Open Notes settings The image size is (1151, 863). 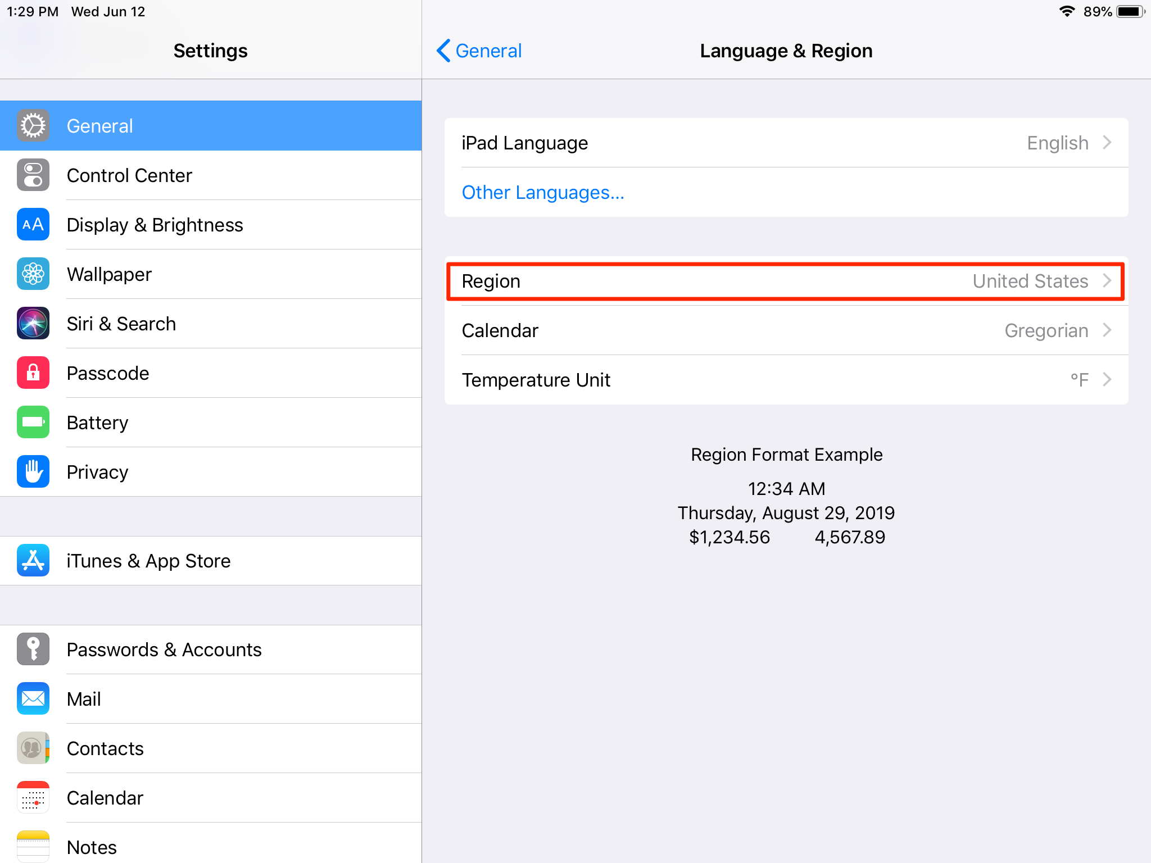click(x=211, y=843)
